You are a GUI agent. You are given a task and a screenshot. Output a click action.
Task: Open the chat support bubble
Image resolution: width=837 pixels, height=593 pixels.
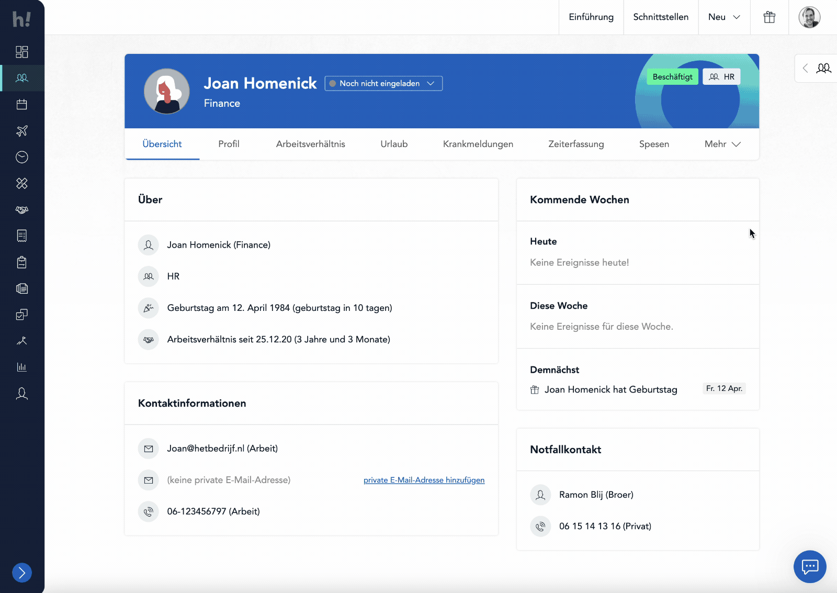(x=810, y=566)
